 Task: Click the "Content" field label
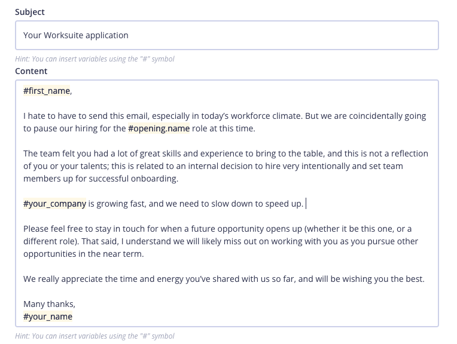click(31, 71)
